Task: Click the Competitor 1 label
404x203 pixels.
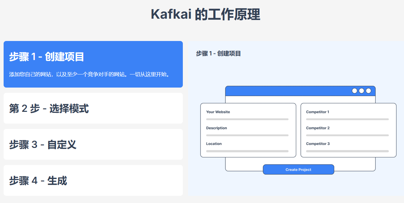Action: (317, 112)
